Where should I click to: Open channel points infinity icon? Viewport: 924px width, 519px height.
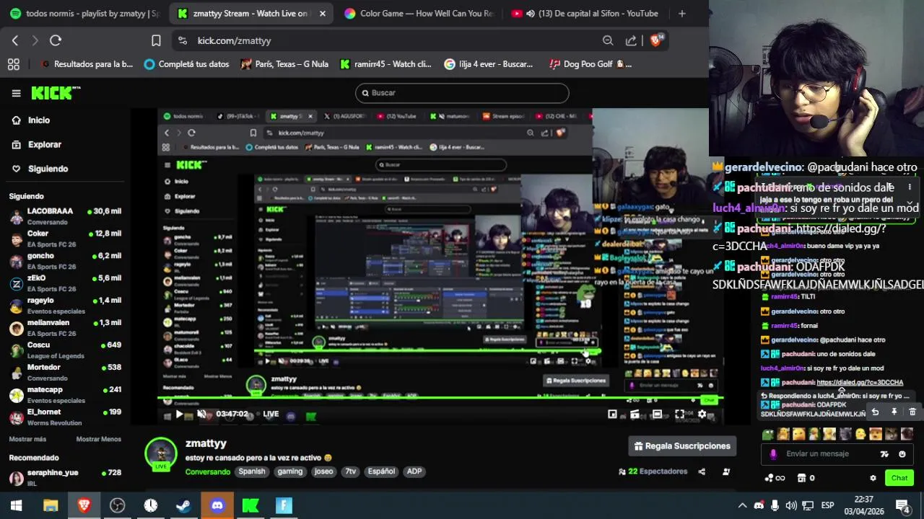(774, 478)
